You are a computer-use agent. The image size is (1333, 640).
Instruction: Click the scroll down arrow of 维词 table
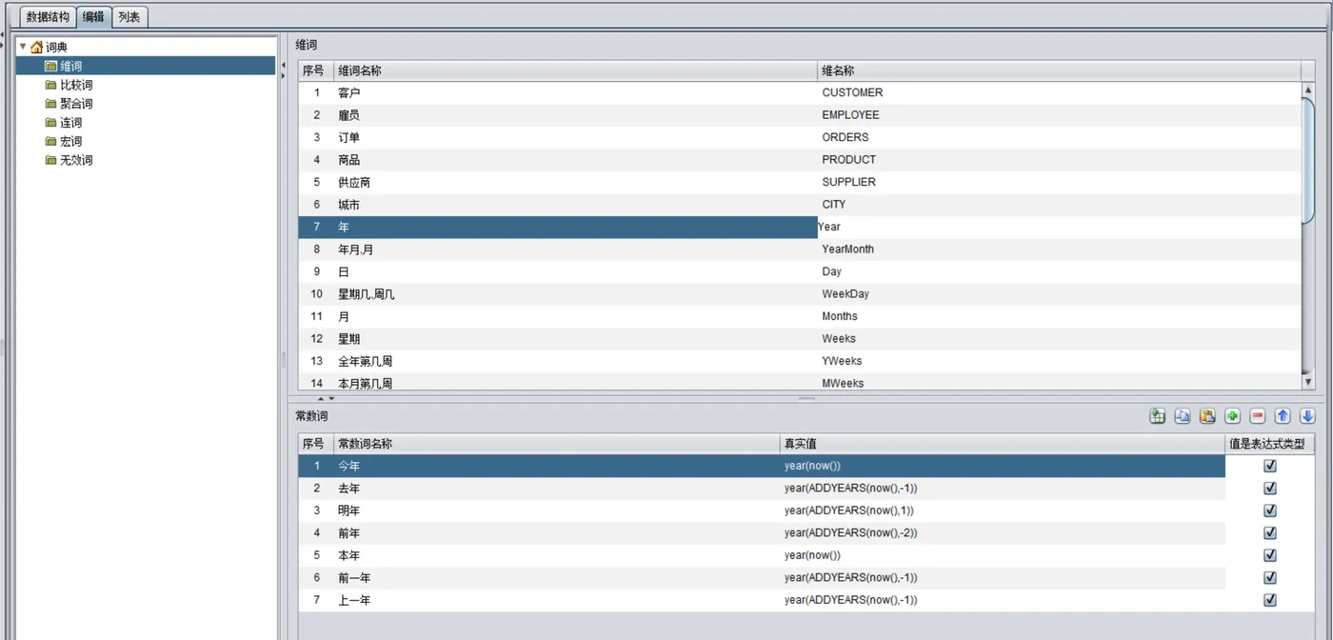[x=1308, y=382]
